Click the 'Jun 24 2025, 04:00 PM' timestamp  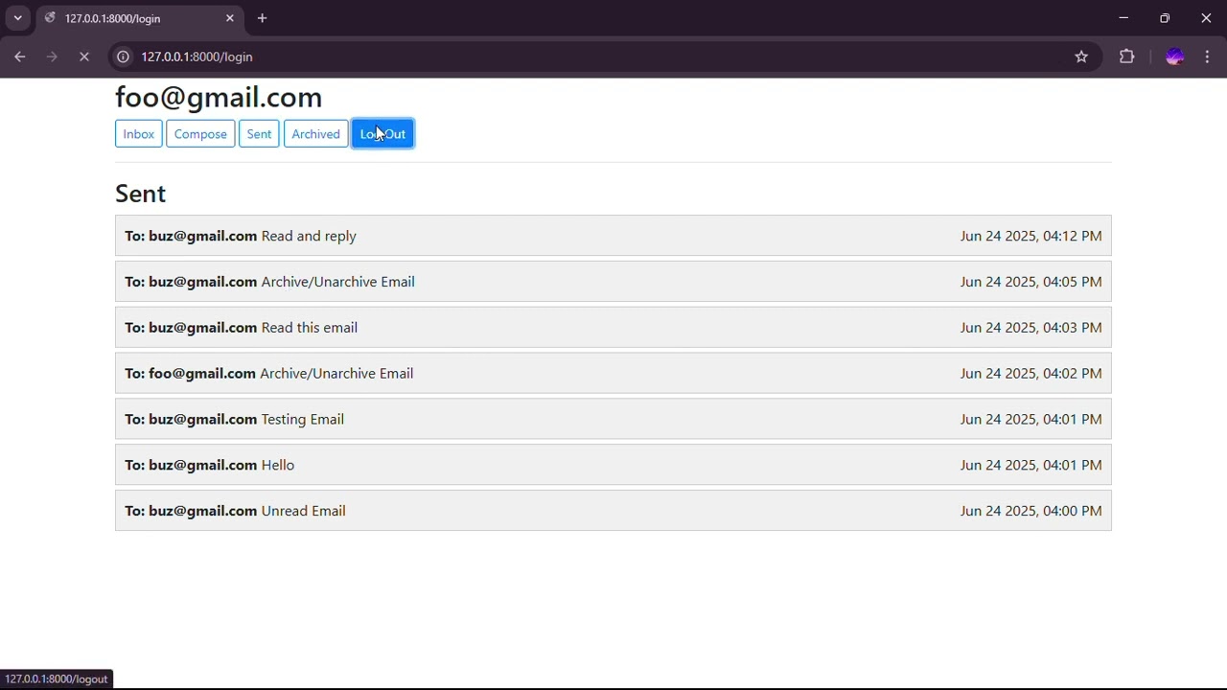(x=1031, y=511)
